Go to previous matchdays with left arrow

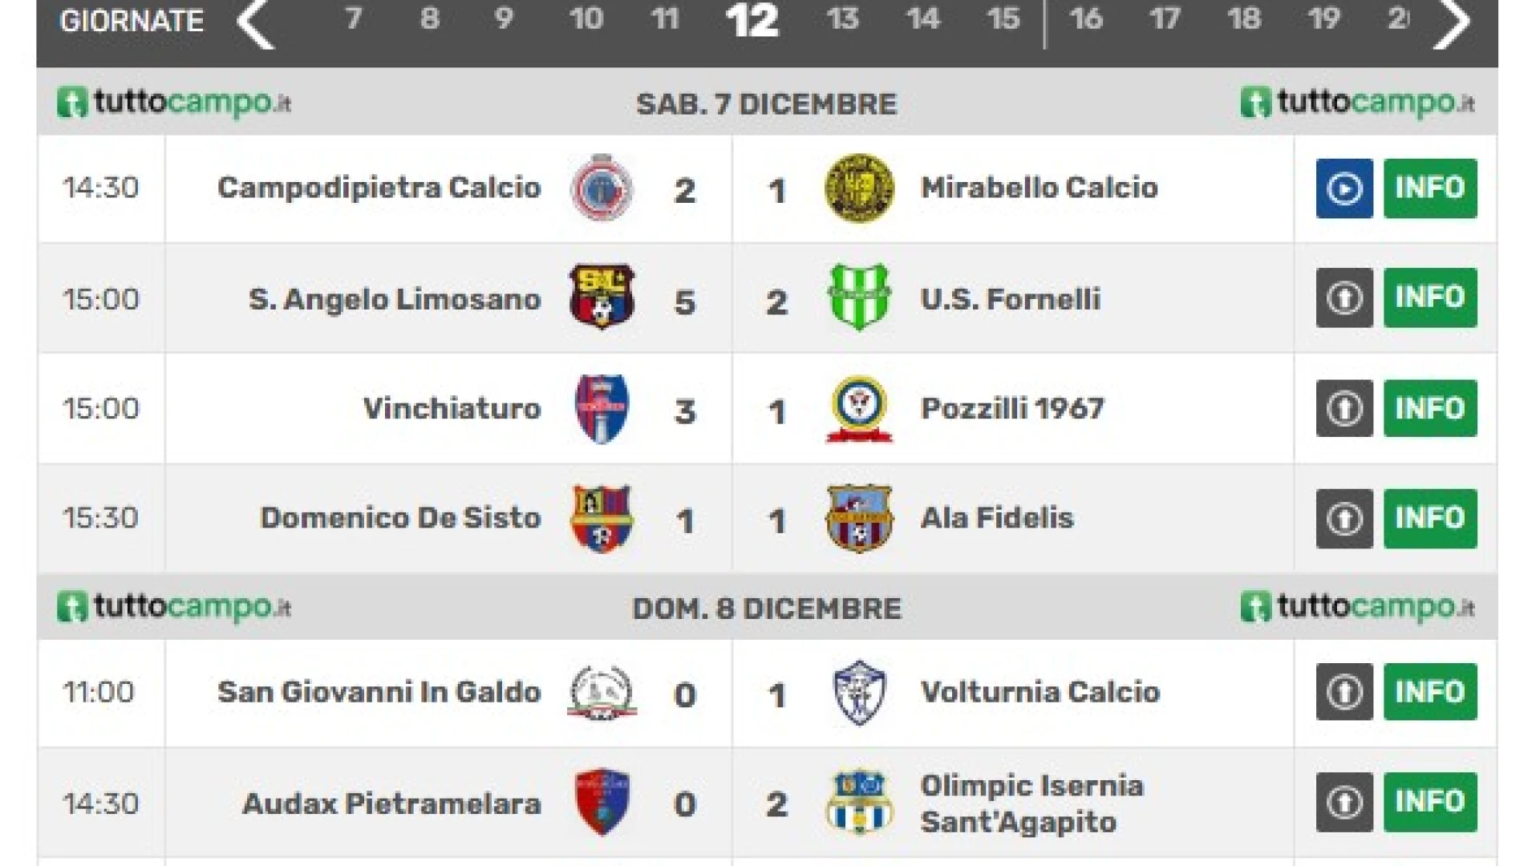click(256, 23)
